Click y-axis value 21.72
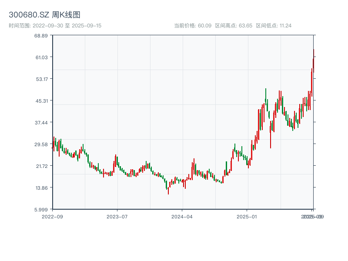 [x=42, y=166]
